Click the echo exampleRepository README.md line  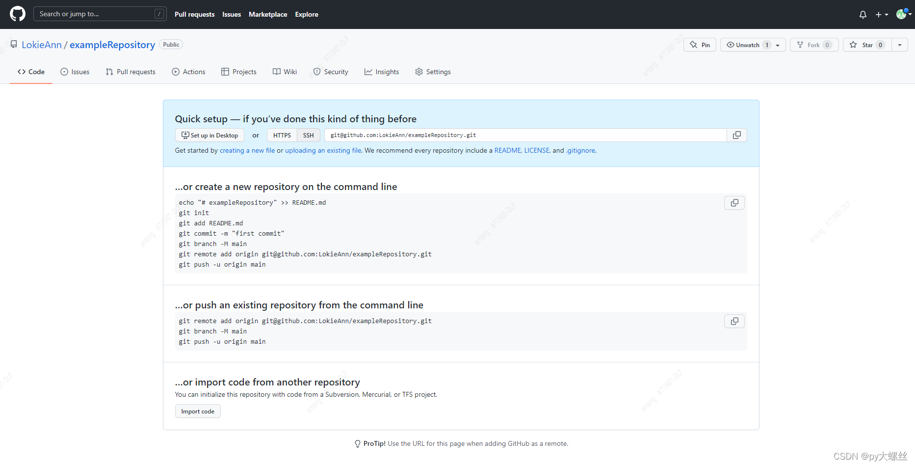click(x=252, y=202)
